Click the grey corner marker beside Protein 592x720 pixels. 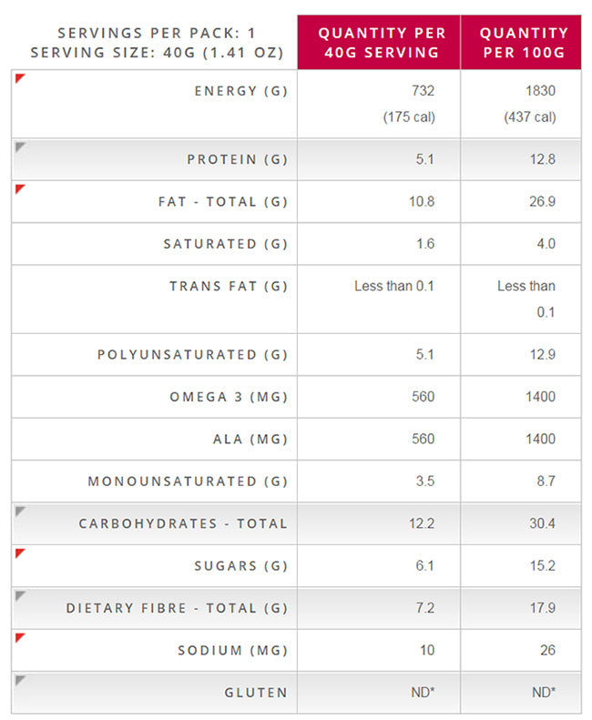(20, 147)
